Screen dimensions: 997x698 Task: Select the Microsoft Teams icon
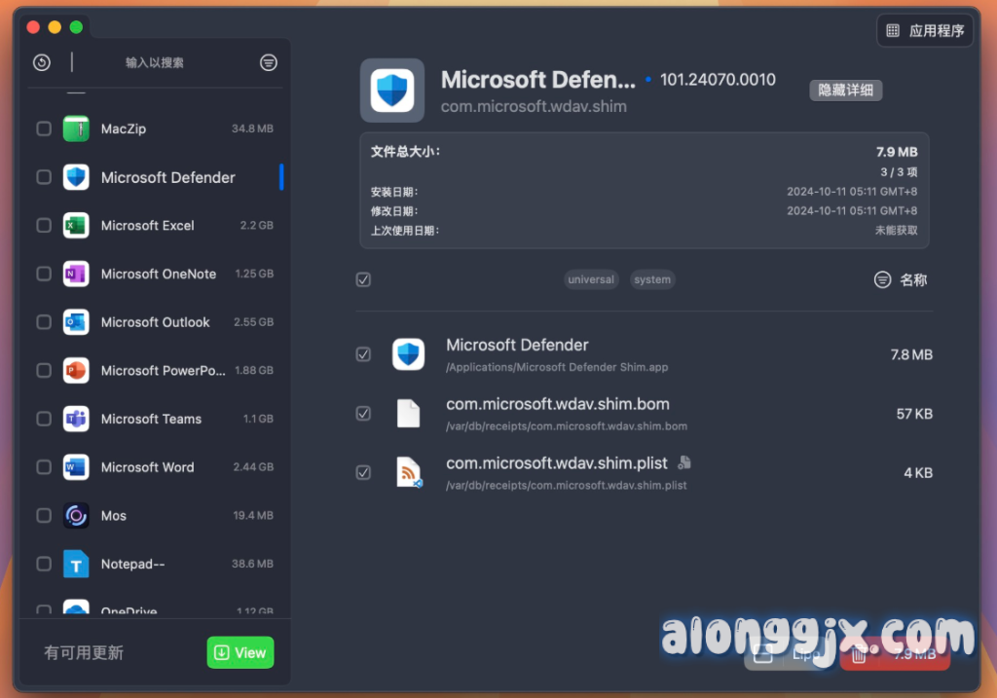pos(76,419)
